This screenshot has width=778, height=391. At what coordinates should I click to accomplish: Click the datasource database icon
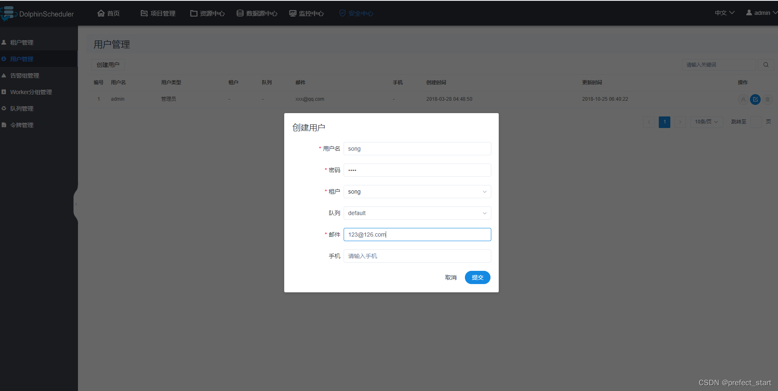click(x=240, y=13)
